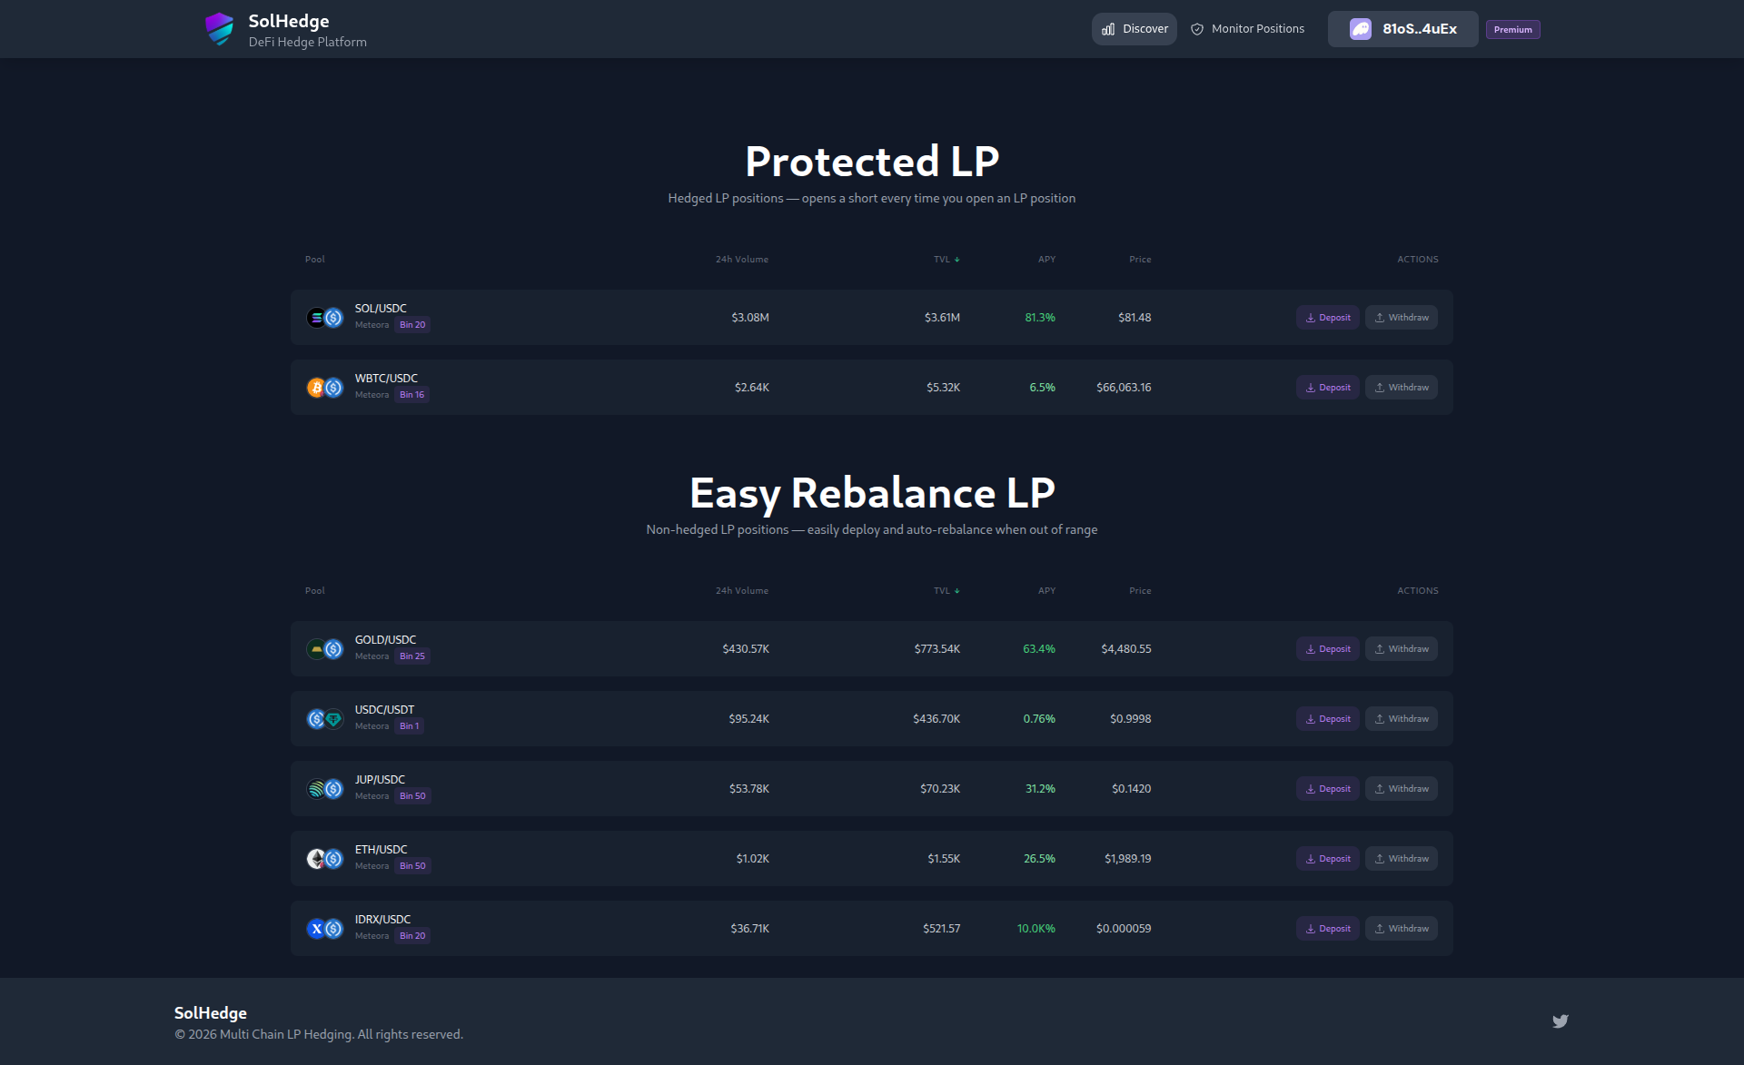Click the Bin 20 badge on SOL/USDC
This screenshot has height=1065, width=1744.
point(412,324)
